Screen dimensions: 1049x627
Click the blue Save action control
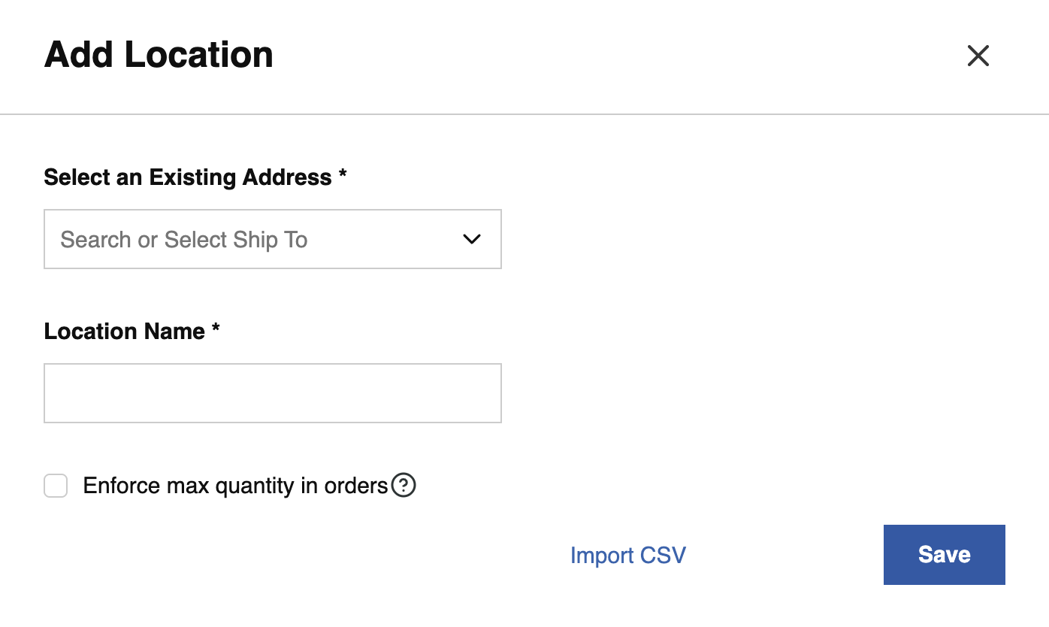click(x=944, y=554)
